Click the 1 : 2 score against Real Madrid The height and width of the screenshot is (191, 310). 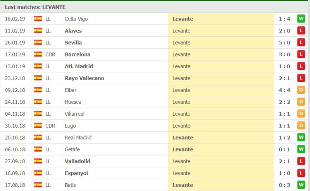point(284,138)
